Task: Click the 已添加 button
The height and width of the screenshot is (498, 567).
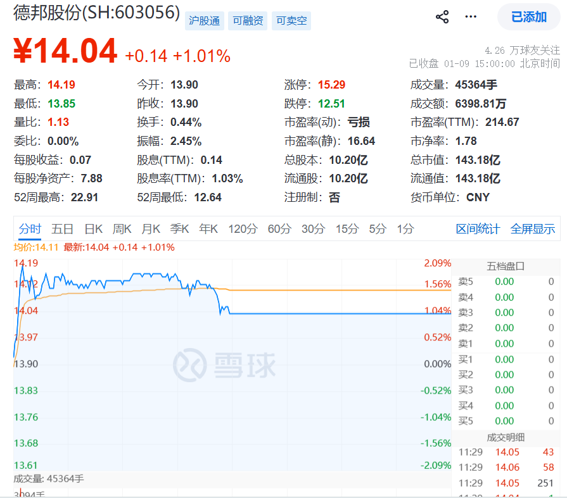Action: [x=528, y=17]
